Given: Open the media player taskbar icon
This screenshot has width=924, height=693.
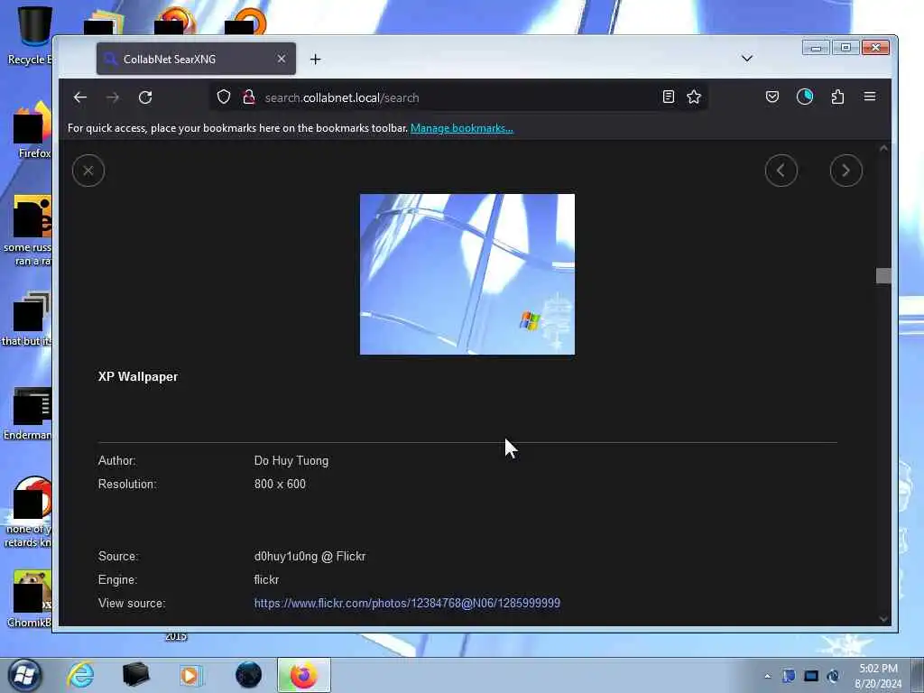Looking at the screenshot, I should [191, 675].
